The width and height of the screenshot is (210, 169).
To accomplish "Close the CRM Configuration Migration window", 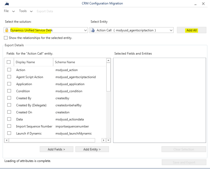I will (x=203, y=4).
